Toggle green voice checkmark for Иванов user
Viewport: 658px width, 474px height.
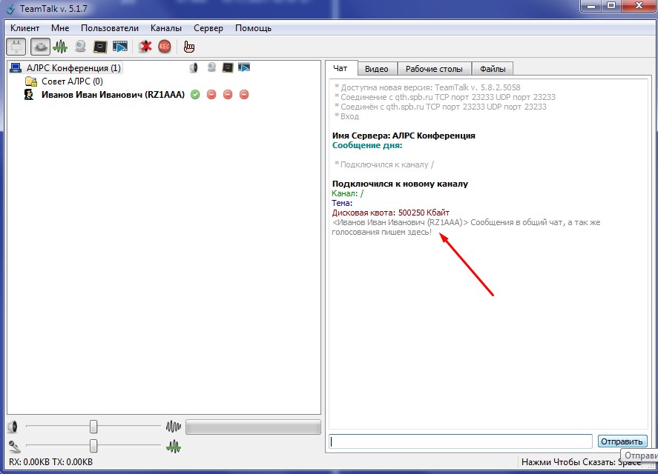[195, 95]
